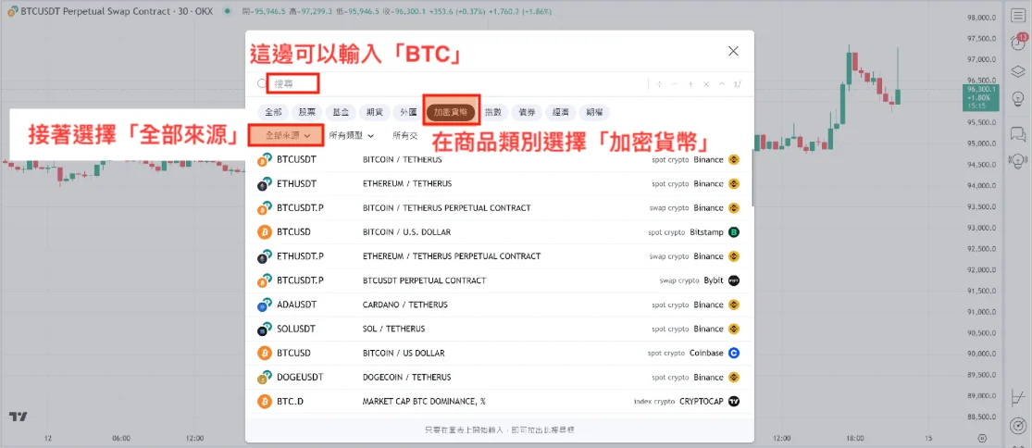
Task: Insert the plus operator in search bar
Action: pyautogui.click(x=690, y=84)
